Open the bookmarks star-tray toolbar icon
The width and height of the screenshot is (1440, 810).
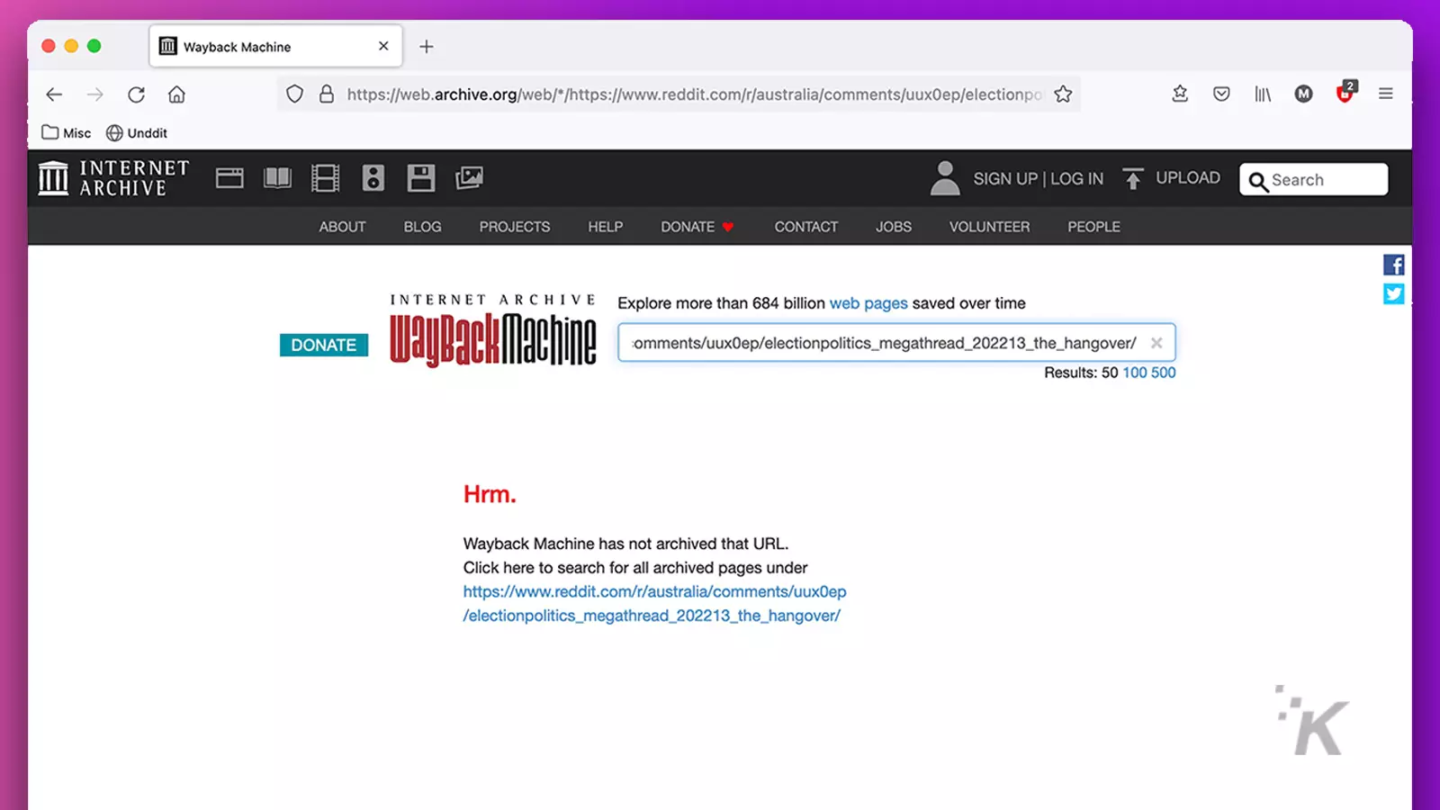click(x=1180, y=94)
